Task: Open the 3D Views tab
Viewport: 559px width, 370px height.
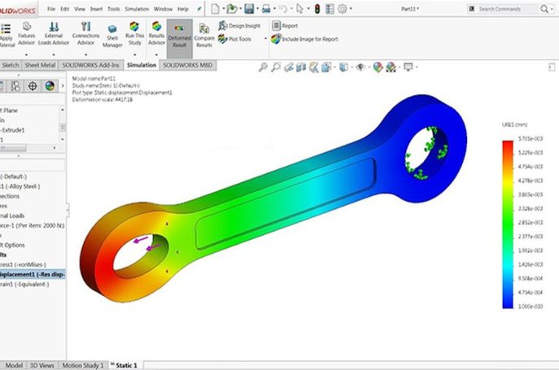Action: click(42, 365)
